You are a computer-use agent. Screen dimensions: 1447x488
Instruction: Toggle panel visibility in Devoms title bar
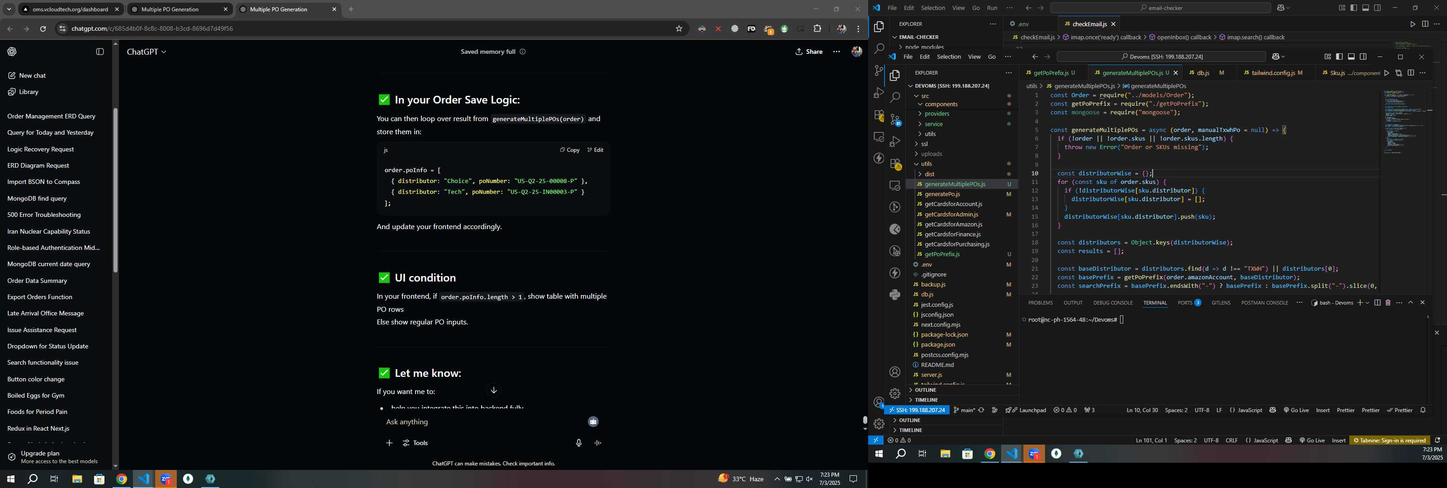pyautogui.click(x=1351, y=57)
